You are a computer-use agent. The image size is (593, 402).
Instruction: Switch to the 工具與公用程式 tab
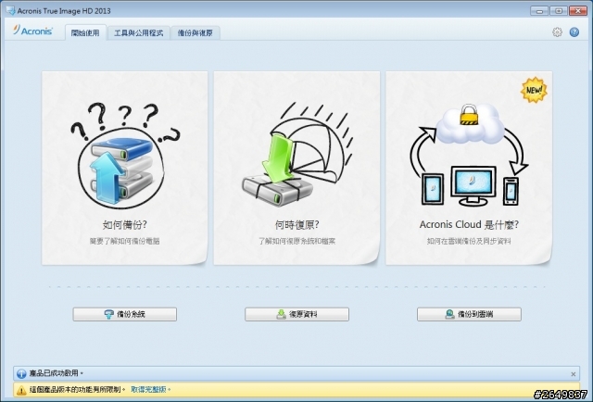[x=139, y=33]
